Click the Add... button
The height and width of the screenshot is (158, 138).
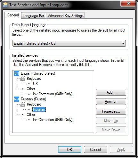(111, 92)
